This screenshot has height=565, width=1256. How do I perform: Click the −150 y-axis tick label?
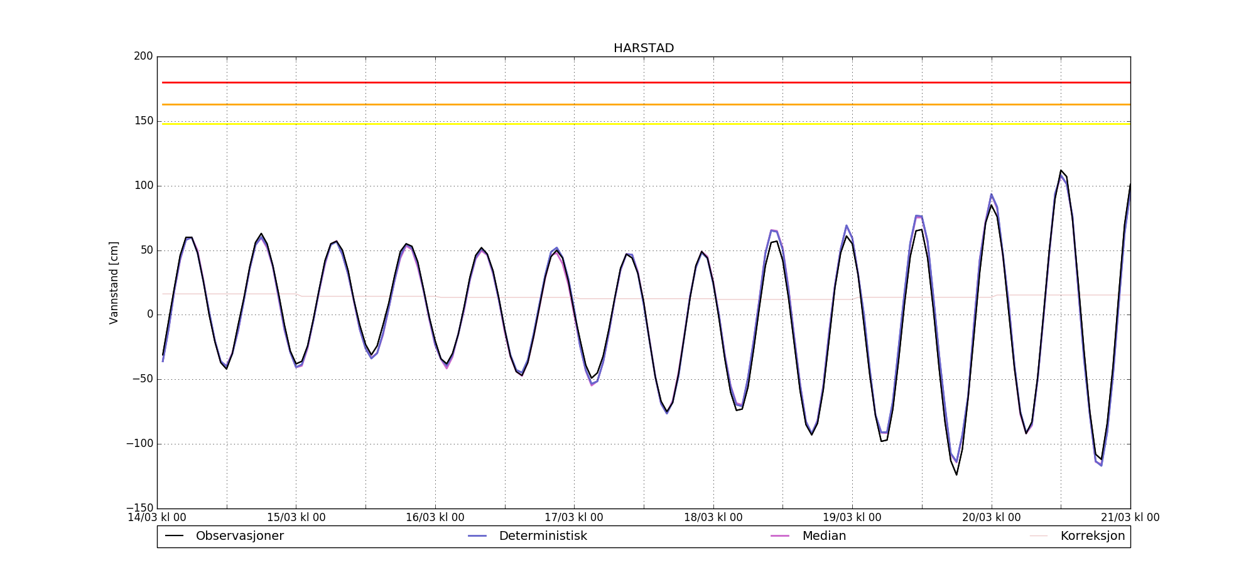tap(139, 508)
